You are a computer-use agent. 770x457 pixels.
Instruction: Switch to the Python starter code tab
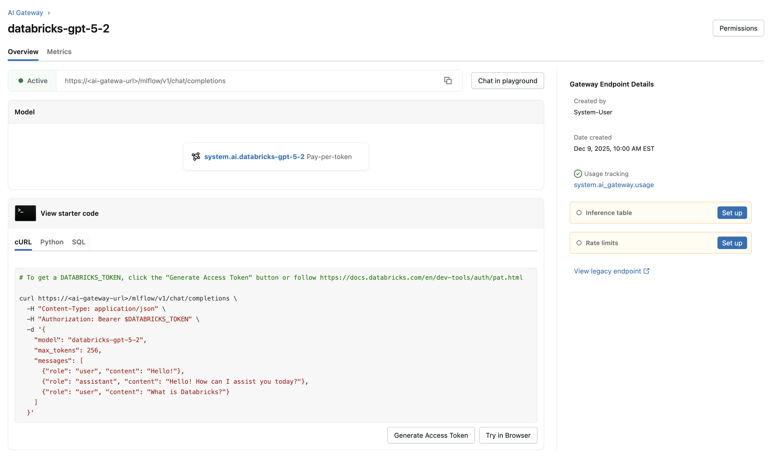click(x=52, y=242)
